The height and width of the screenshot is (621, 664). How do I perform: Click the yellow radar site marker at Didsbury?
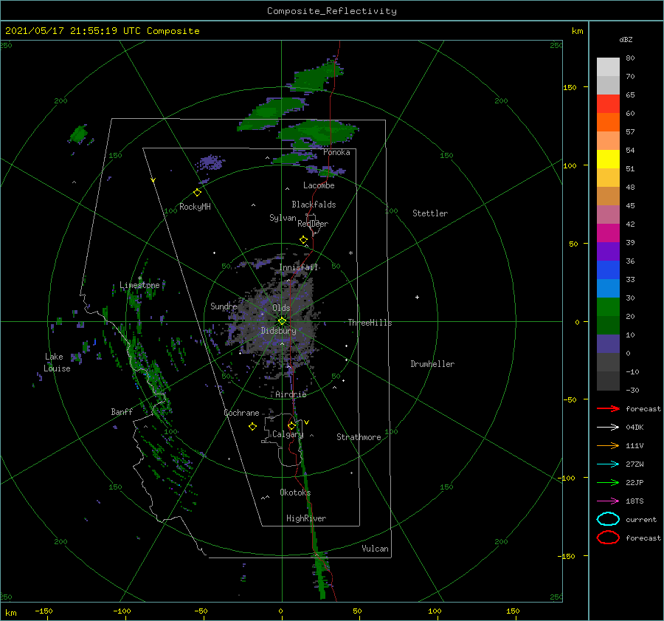[x=282, y=321]
